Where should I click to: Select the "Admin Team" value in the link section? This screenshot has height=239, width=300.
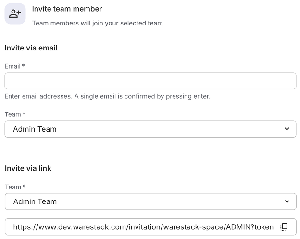pos(35,201)
